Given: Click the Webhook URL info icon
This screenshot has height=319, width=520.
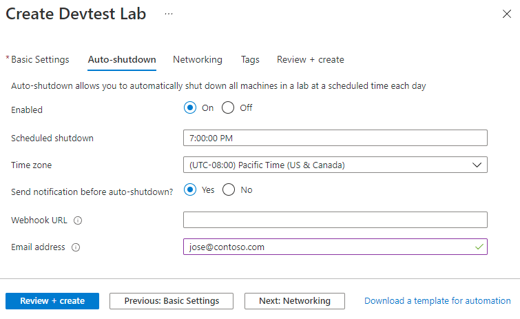Looking at the screenshot, I should click(x=78, y=220).
